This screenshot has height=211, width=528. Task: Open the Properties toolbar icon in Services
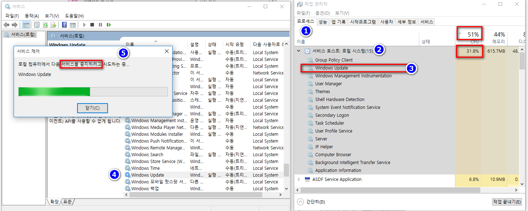37,25
